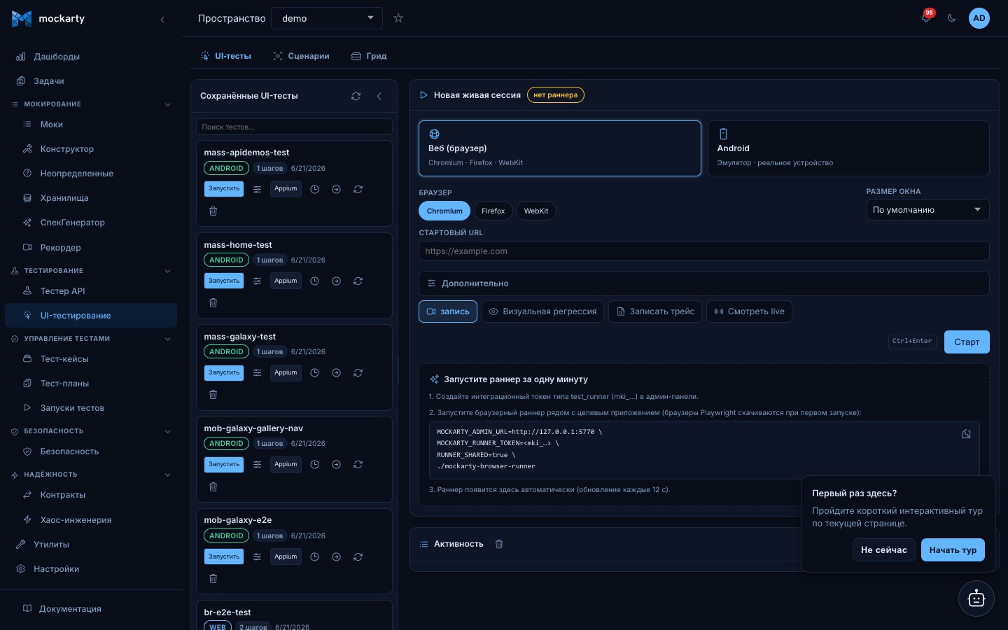Open Тестер API in sidebar
This screenshot has height=630, width=1008.
click(x=91, y=291)
